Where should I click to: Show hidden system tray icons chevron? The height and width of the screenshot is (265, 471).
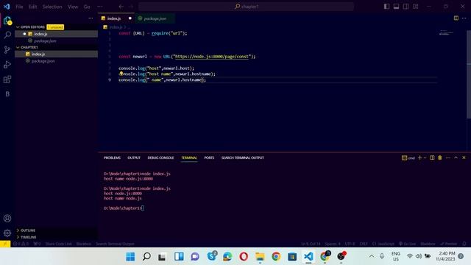point(372,256)
